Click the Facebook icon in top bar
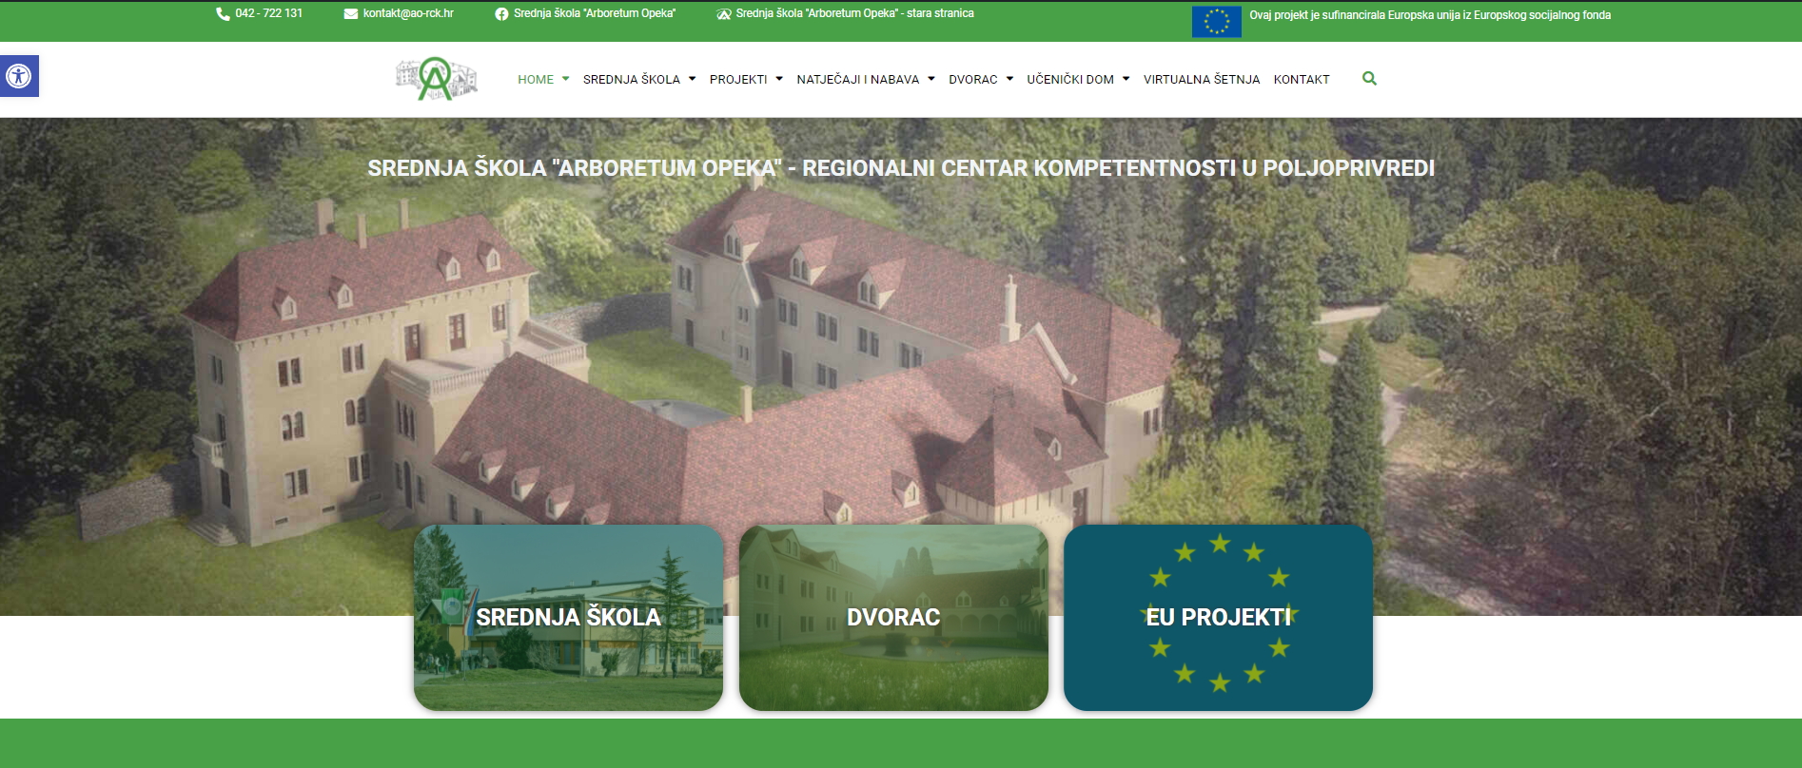The image size is (1802, 768). click(501, 13)
